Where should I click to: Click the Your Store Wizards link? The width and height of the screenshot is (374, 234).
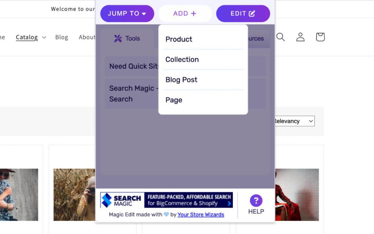(x=201, y=215)
